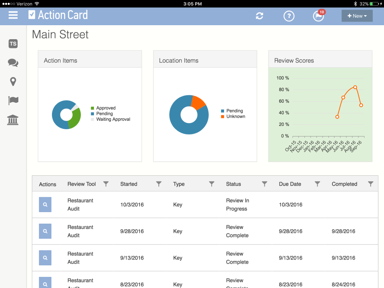This screenshot has height=288, width=384.
Task: Open the help icon
Action: pyautogui.click(x=289, y=16)
